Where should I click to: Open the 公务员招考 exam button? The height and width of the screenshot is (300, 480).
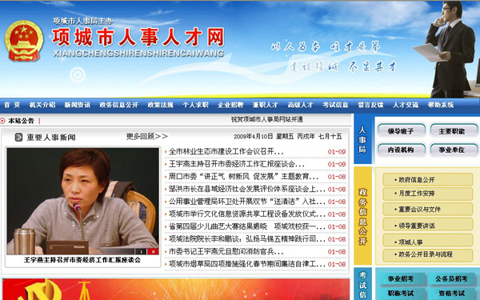(x=451, y=279)
